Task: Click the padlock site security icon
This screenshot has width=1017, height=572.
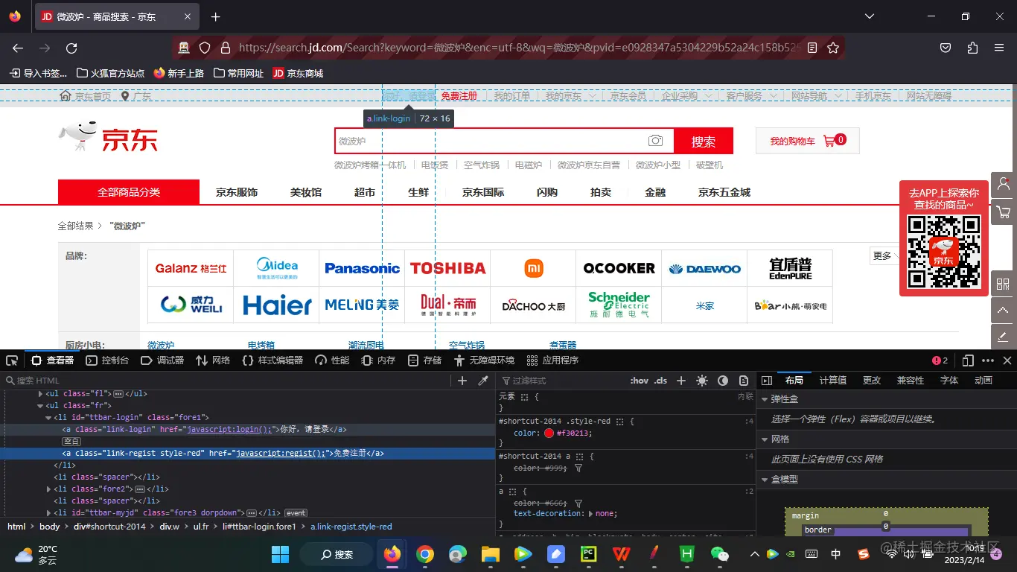Action: point(226,48)
